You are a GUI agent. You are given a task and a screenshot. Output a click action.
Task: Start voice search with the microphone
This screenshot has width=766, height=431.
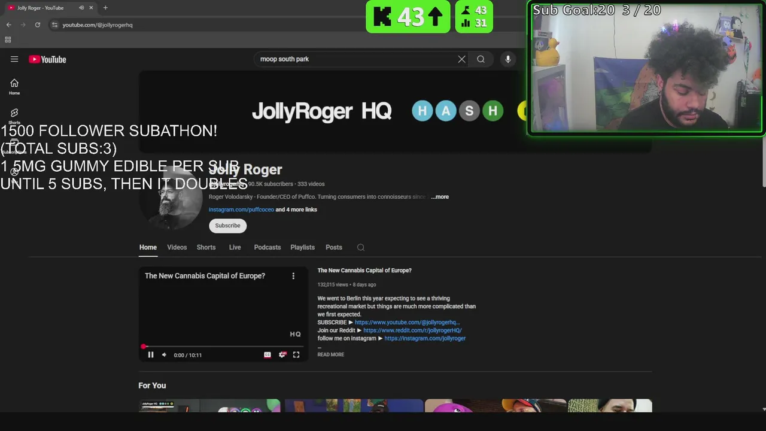tap(507, 59)
